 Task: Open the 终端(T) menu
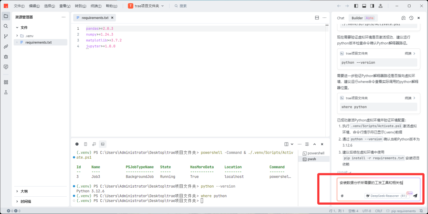96,6
